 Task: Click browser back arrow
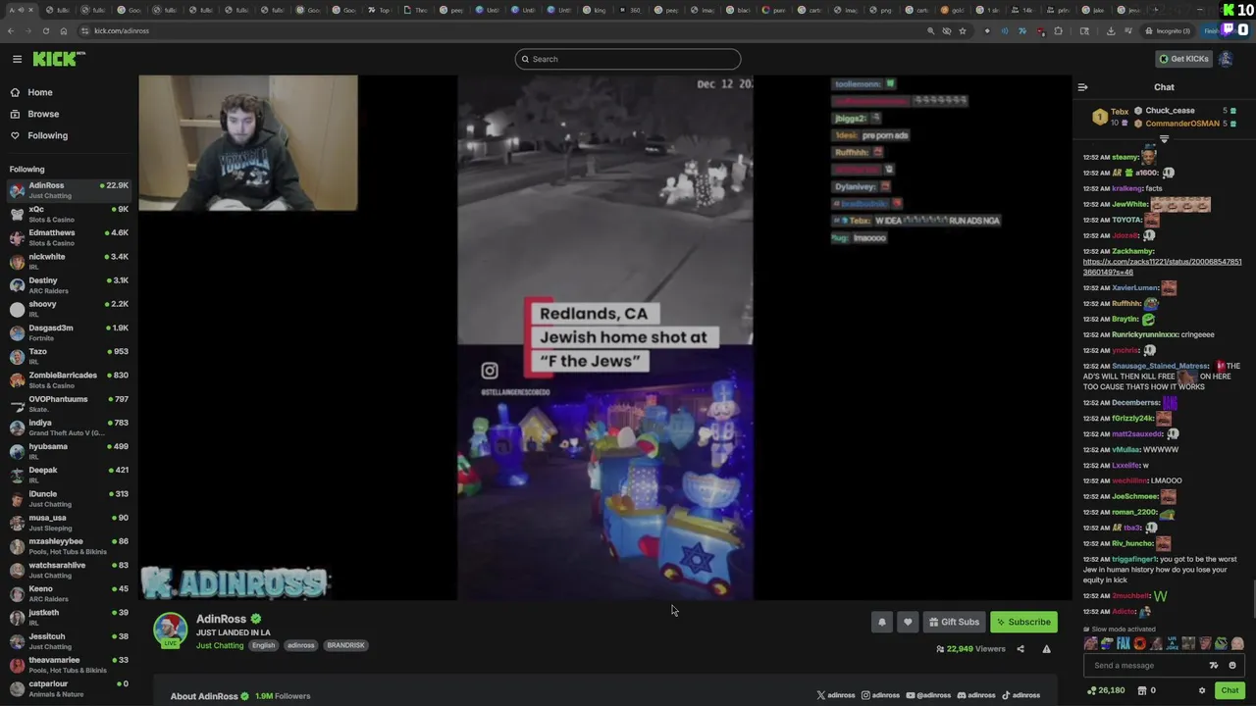(x=11, y=30)
